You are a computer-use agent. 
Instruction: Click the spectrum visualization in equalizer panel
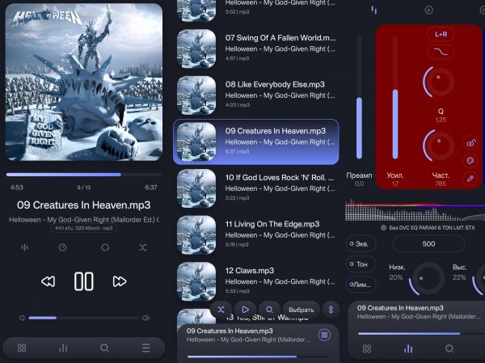point(415,209)
